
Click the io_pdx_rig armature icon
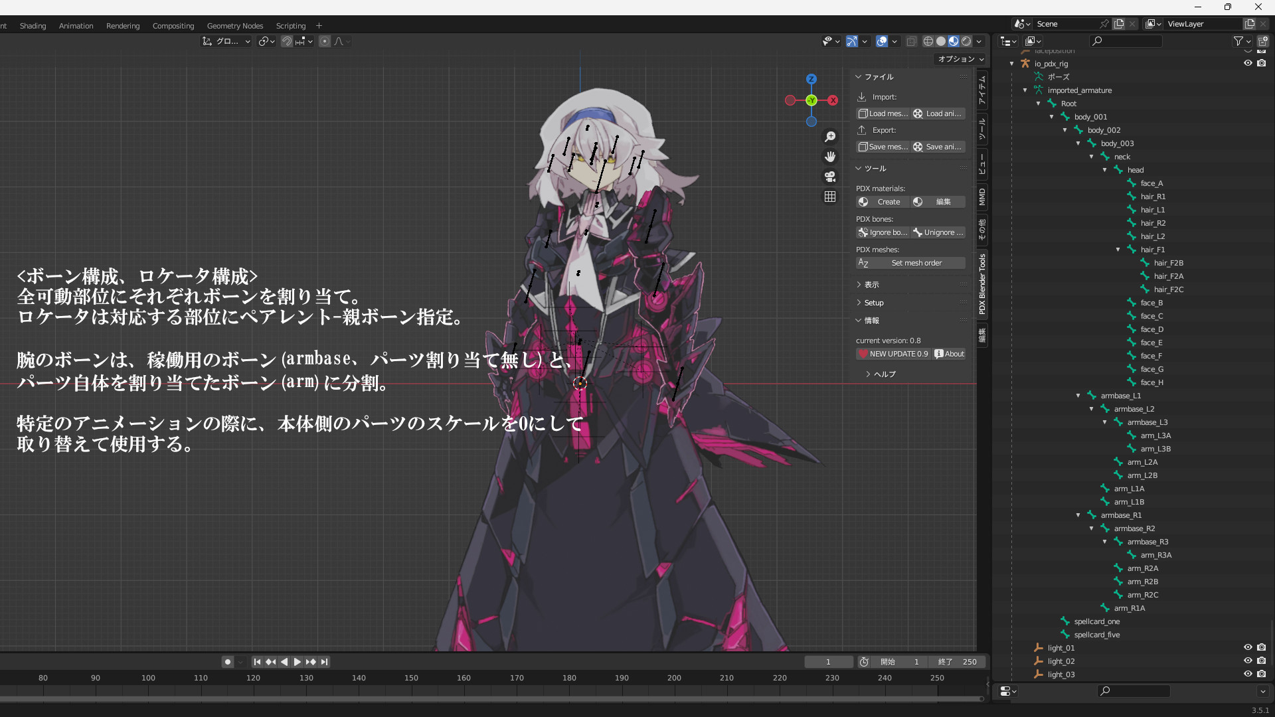[1025, 64]
